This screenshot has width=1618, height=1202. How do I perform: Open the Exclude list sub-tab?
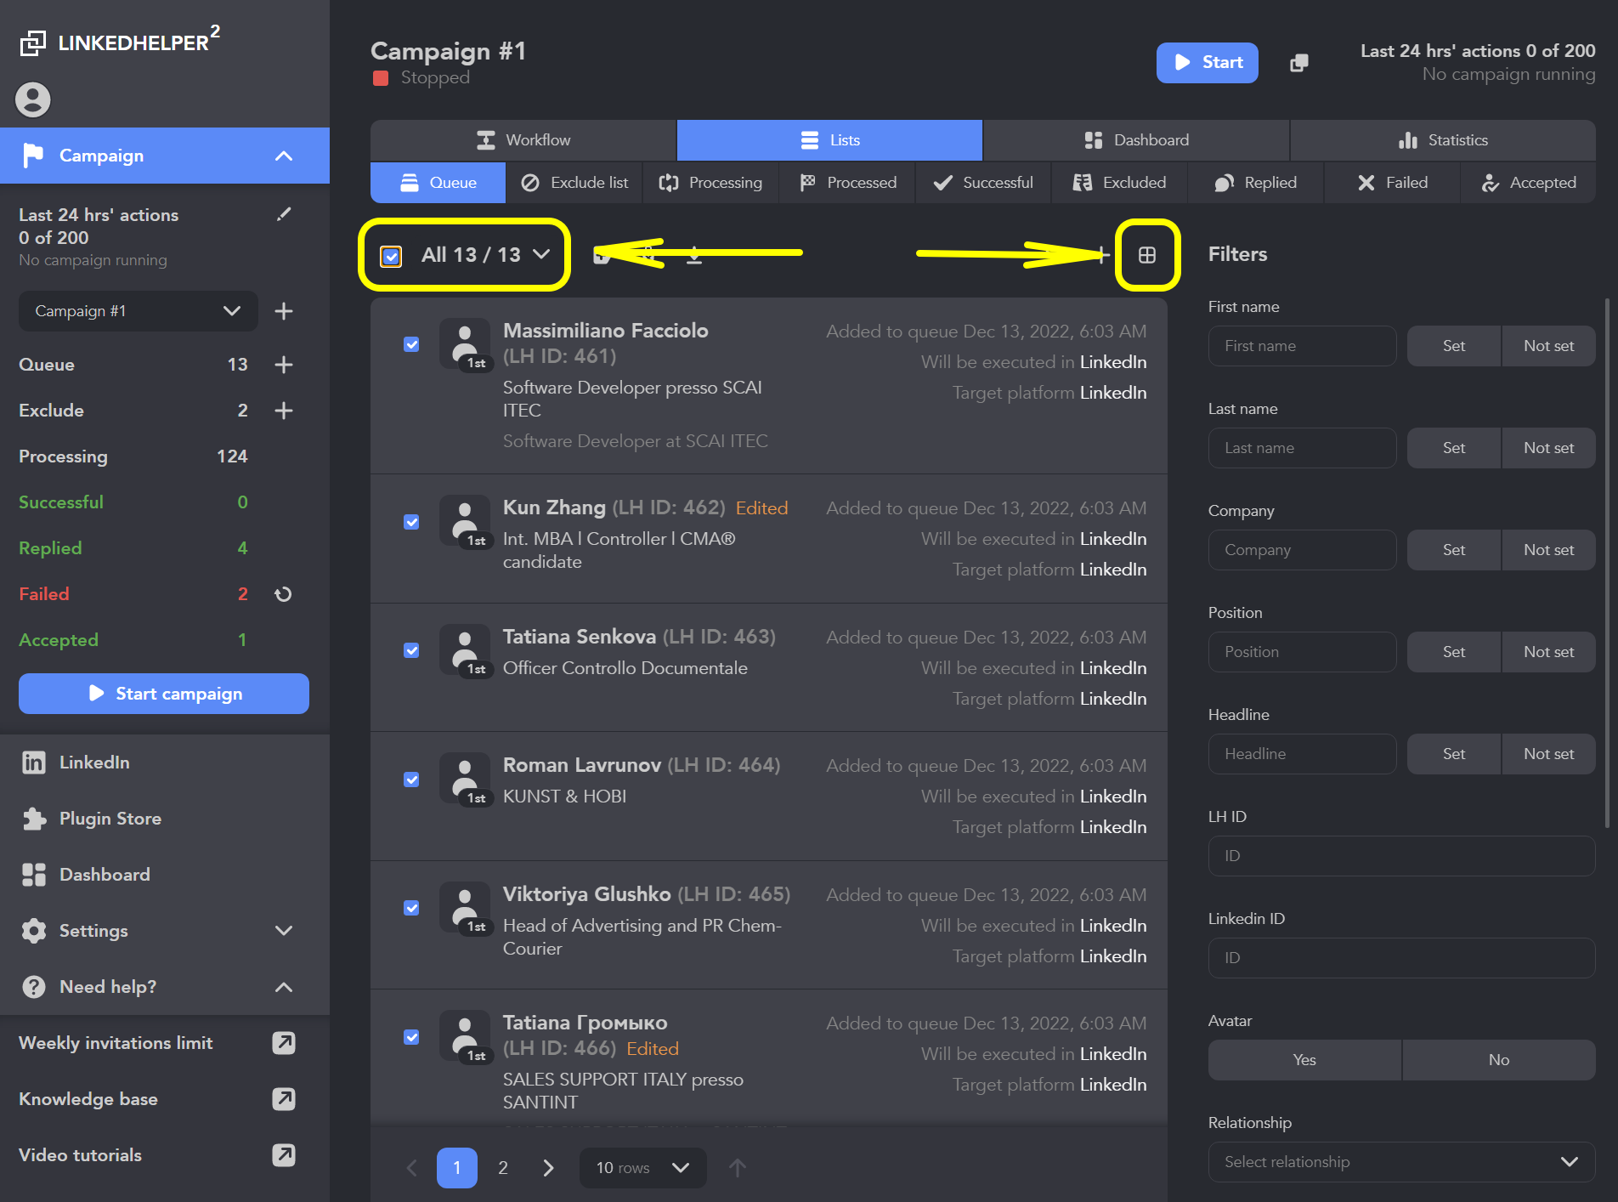574,183
